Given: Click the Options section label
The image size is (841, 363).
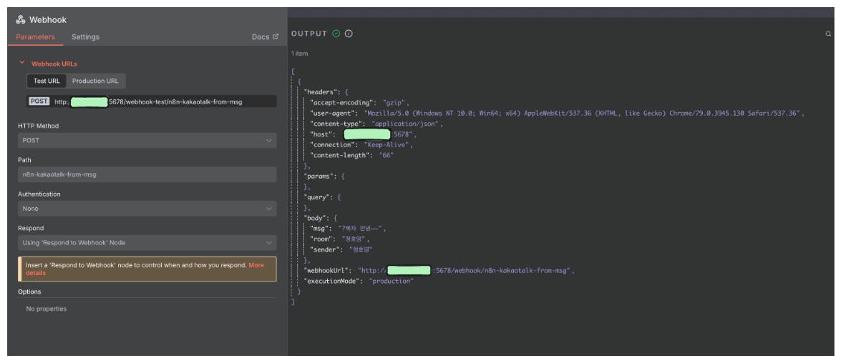Looking at the screenshot, I should (x=29, y=292).
